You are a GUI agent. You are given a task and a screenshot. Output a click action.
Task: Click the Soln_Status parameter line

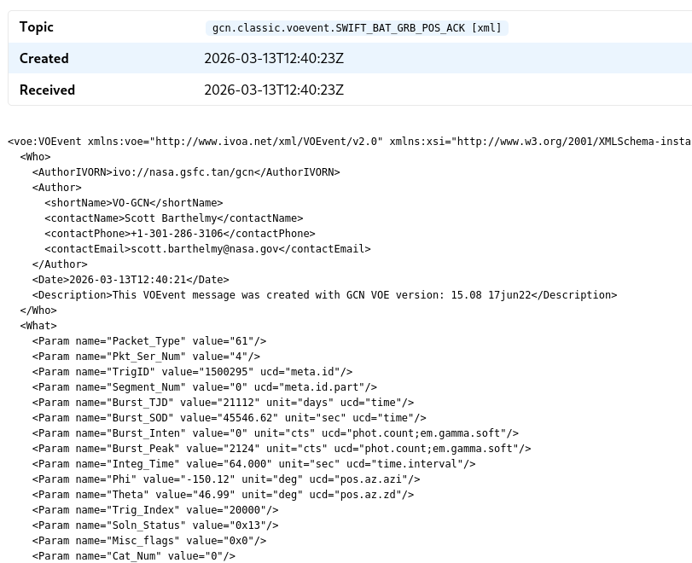coord(155,525)
